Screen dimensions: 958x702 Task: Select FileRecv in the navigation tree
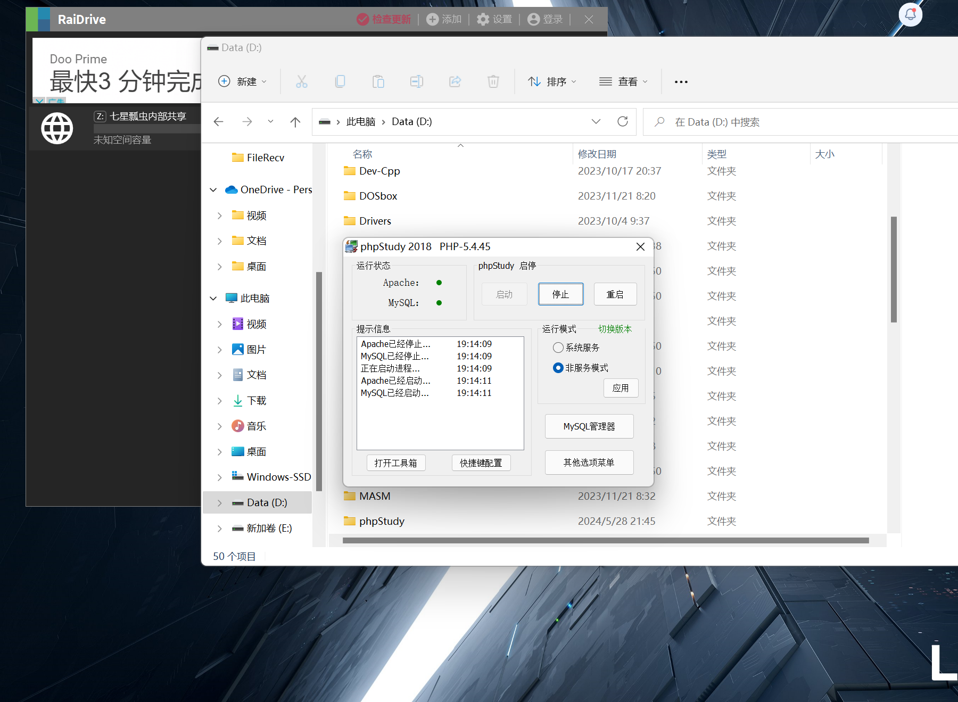point(258,158)
